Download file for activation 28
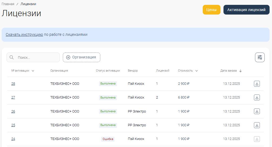This screenshot has height=147, width=272. [x=257, y=84]
